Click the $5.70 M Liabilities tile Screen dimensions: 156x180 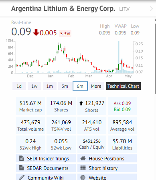coord(122,144)
